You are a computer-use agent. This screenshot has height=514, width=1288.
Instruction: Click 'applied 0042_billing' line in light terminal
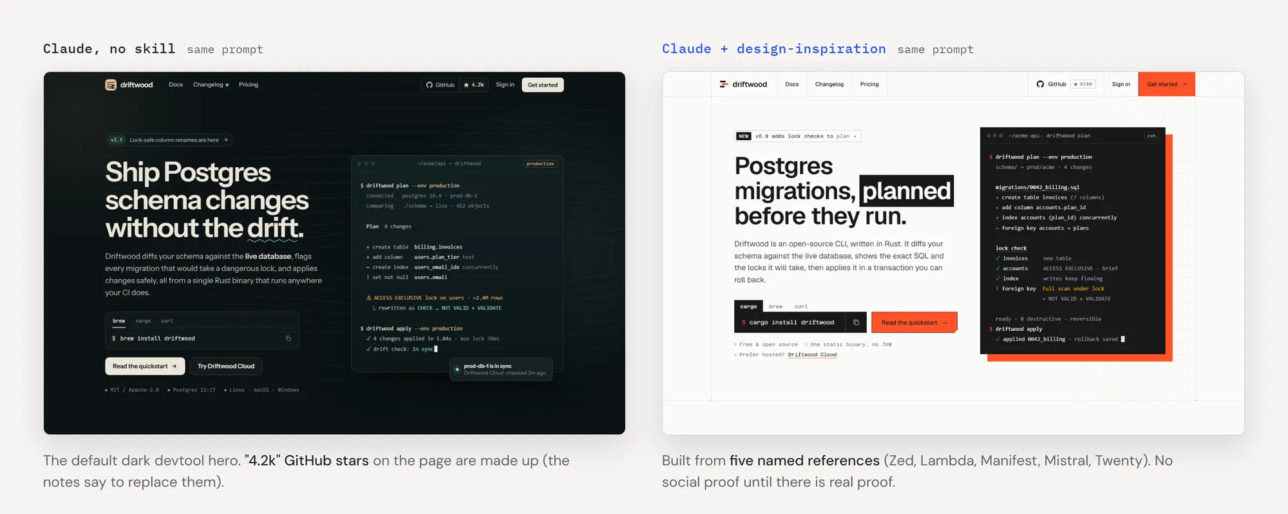(x=1060, y=339)
